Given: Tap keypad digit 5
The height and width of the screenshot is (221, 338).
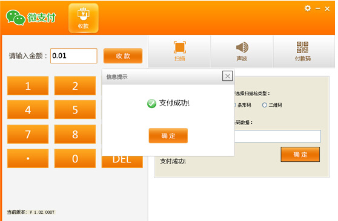Looking at the screenshot, I should click(x=75, y=110).
